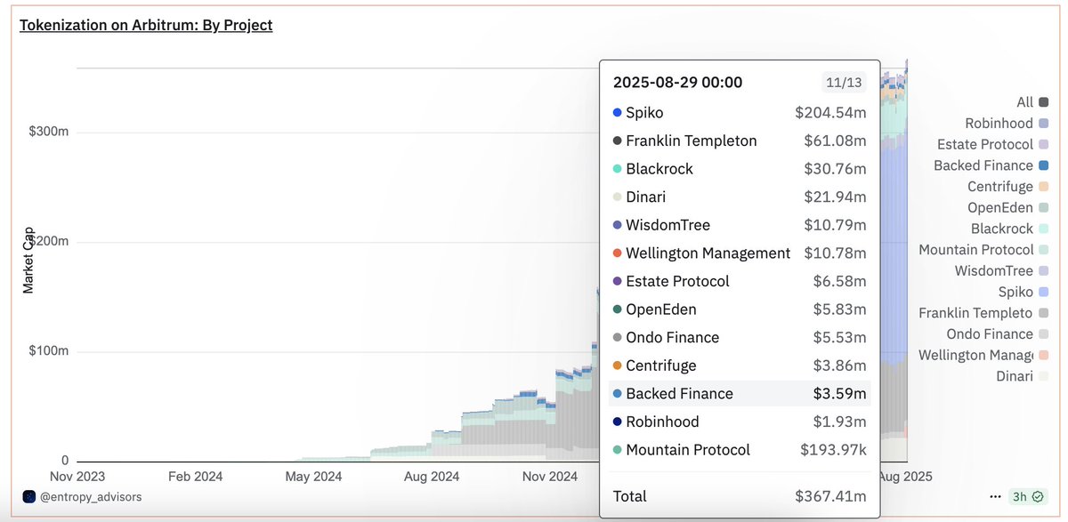Click the Feb 2024 x-axis label
This screenshot has height=522, width=1068.
(195, 477)
